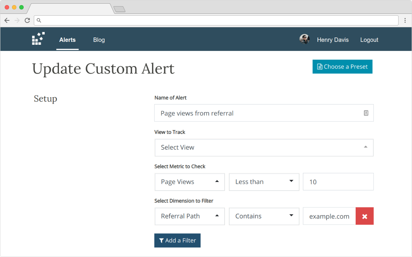This screenshot has width=412, height=257.
Task: Remove the example.com filter with the red X
Action: tap(364, 216)
